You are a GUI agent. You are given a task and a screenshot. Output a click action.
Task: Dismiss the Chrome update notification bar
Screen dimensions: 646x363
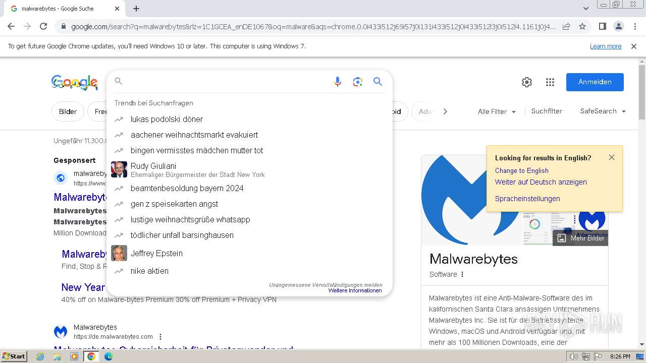634,46
